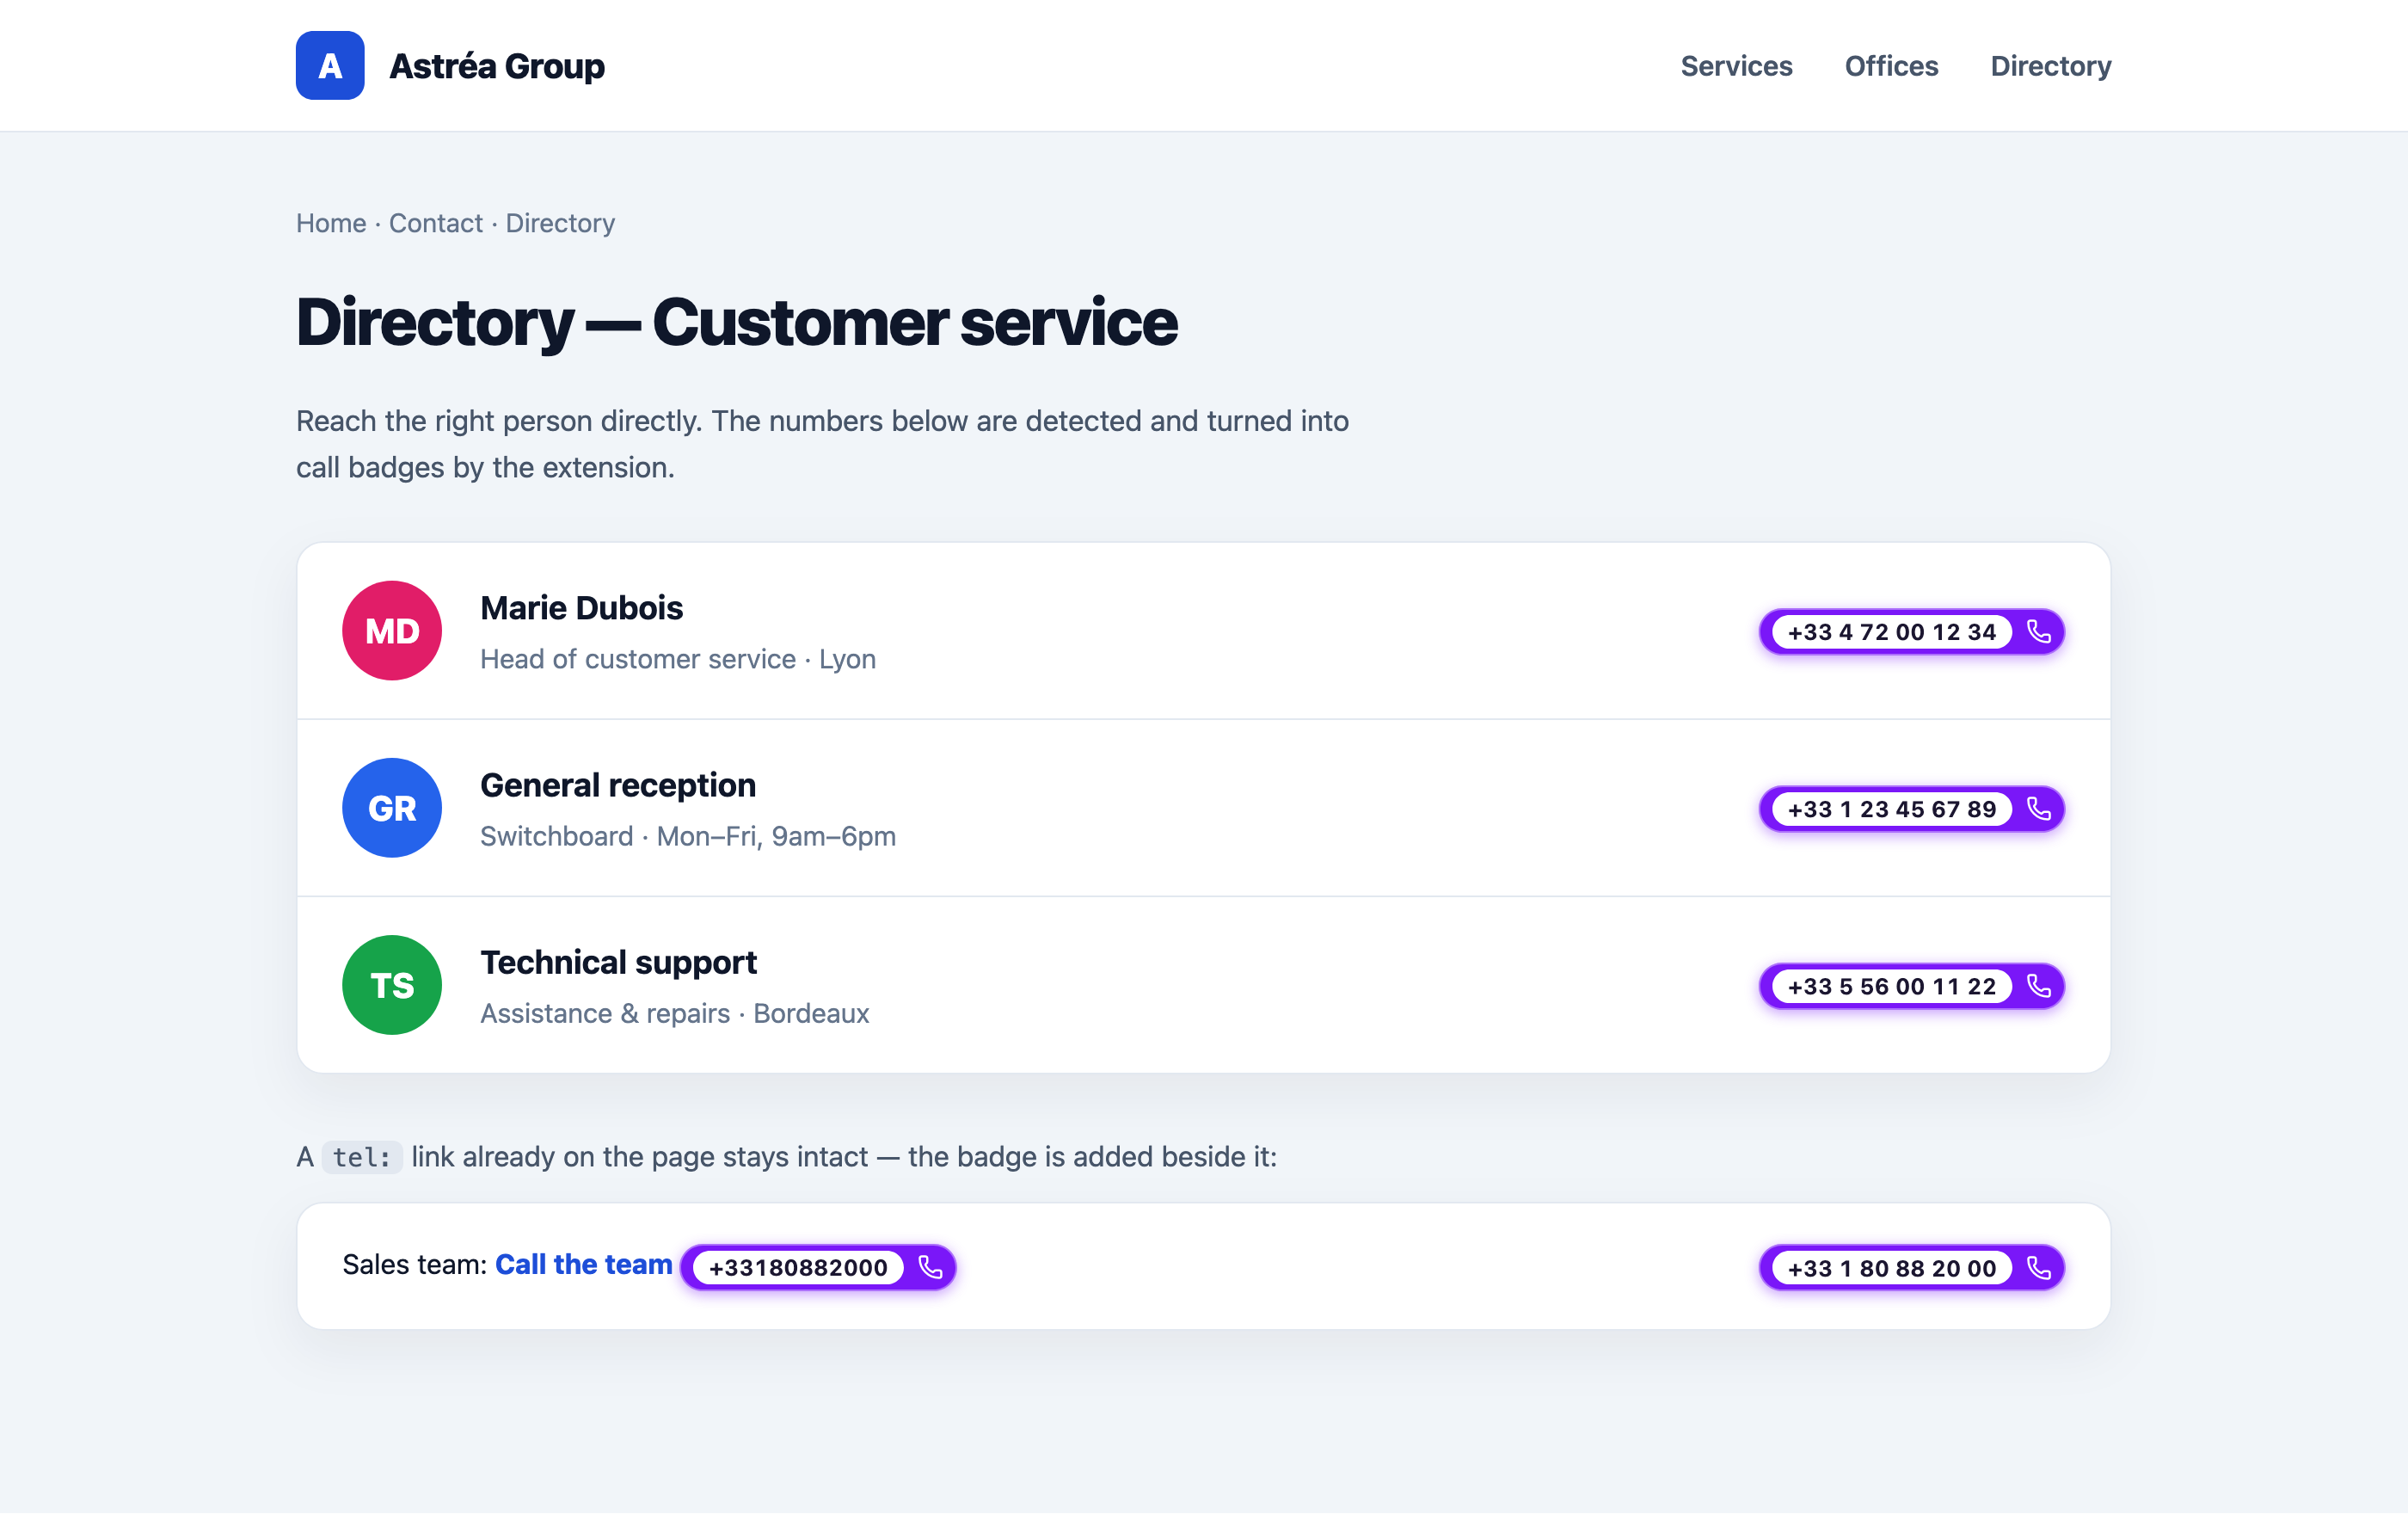The width and height of the screenshot is (2408, 1514).
Task: Click the "Directory — Customer service" heading
Action: (737, 322)
